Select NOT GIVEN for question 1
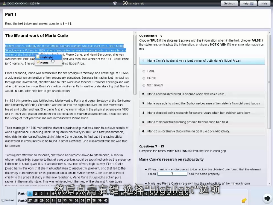Image resolution: width=273 pixels, height=205 pixels. pos(144,85)
